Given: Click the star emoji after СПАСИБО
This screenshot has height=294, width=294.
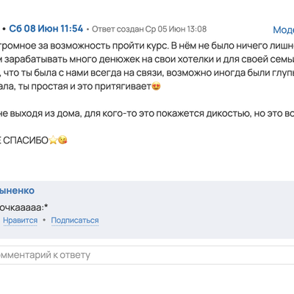Looking at the screenshot, I should pyautogui.click(x=53, y=140).
